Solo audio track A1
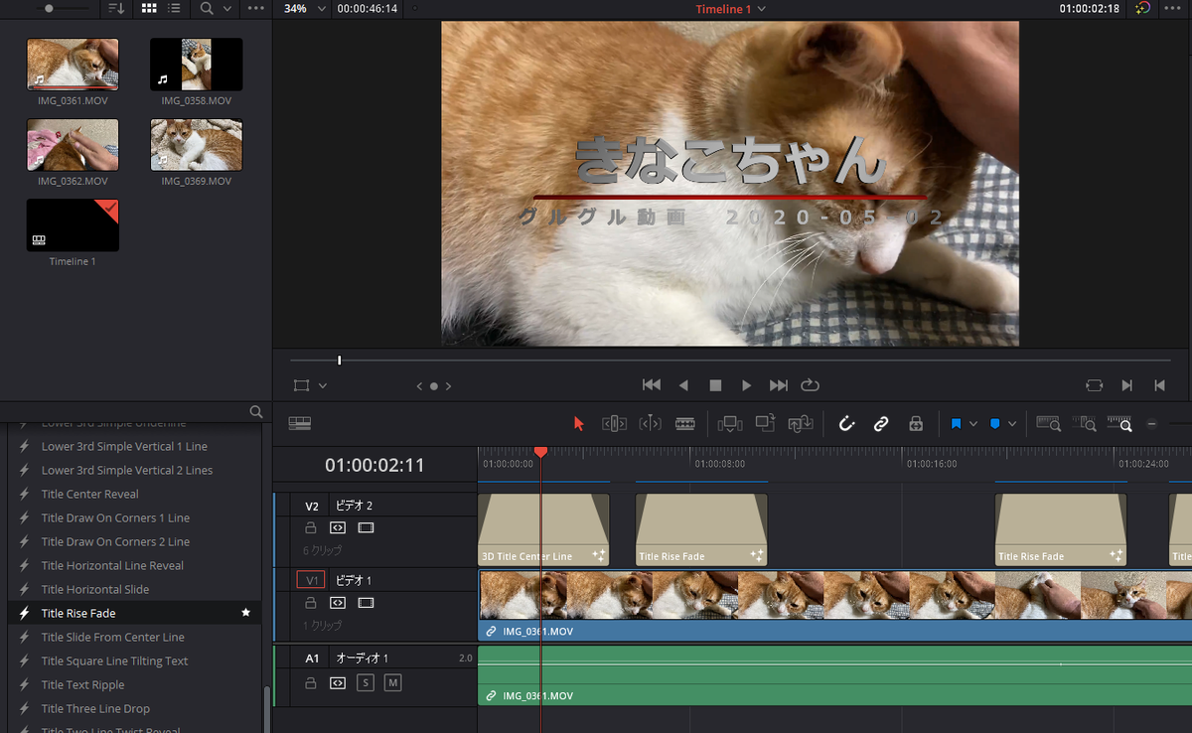Screen dimensions: 1192x733 click(x=366, y=683)
